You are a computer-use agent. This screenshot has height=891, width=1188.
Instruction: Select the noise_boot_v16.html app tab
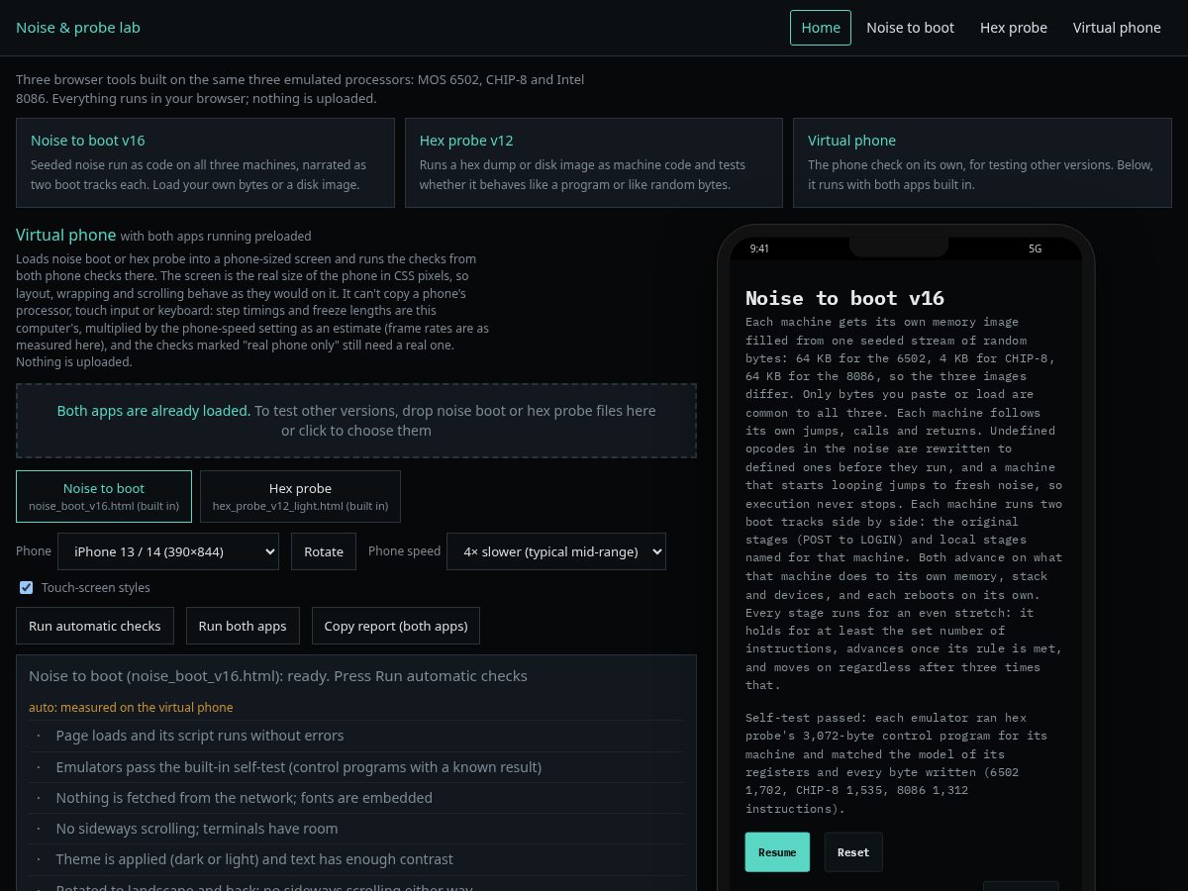(104, 496)
